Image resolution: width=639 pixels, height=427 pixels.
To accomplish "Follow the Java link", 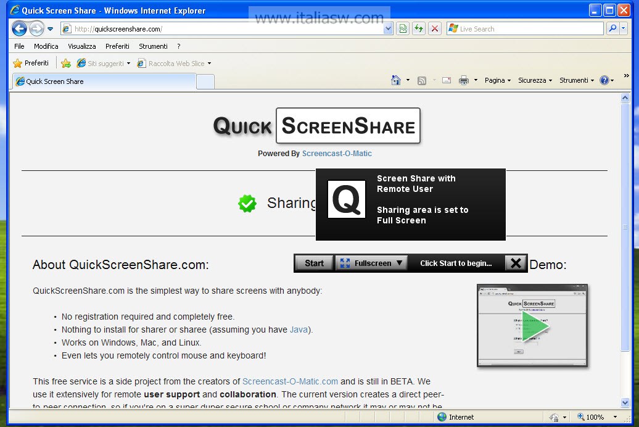I will tap(299, 330).
